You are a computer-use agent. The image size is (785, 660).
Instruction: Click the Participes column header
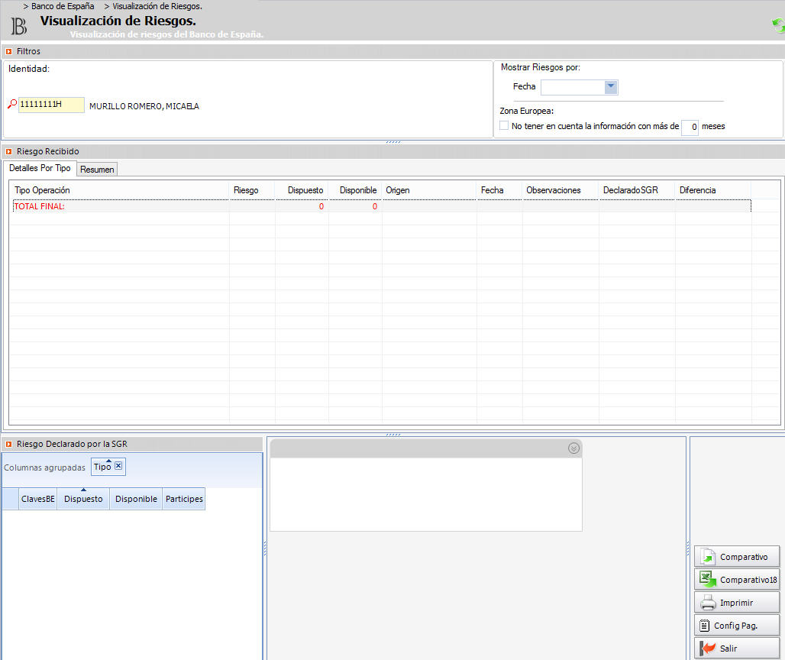[x=184, y=499]
